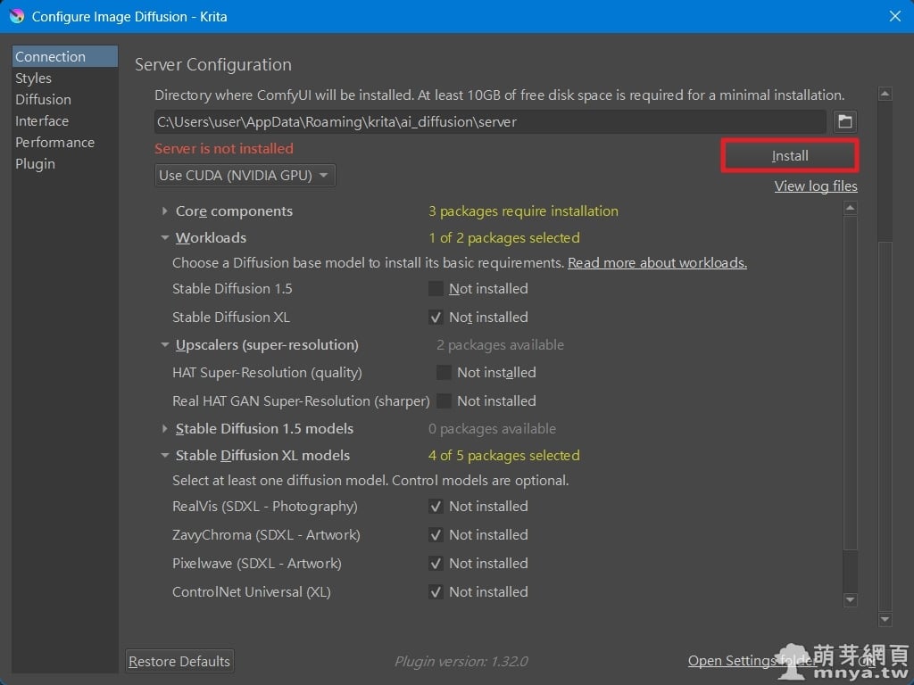Switch to the Styles settings page
This screenshot has width=914, height=685.
point(34,78)
